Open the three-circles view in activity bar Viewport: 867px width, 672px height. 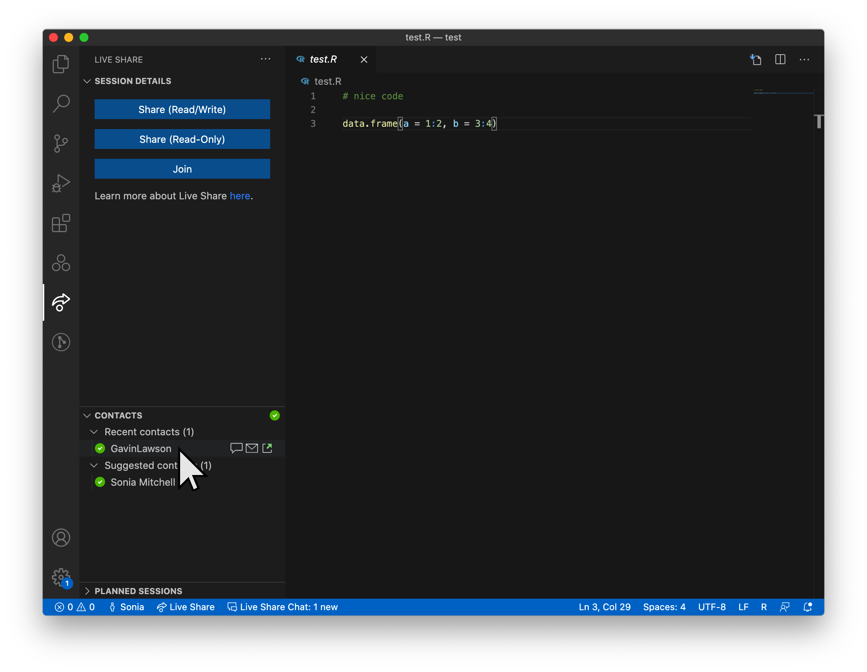(x=61, y=263)
